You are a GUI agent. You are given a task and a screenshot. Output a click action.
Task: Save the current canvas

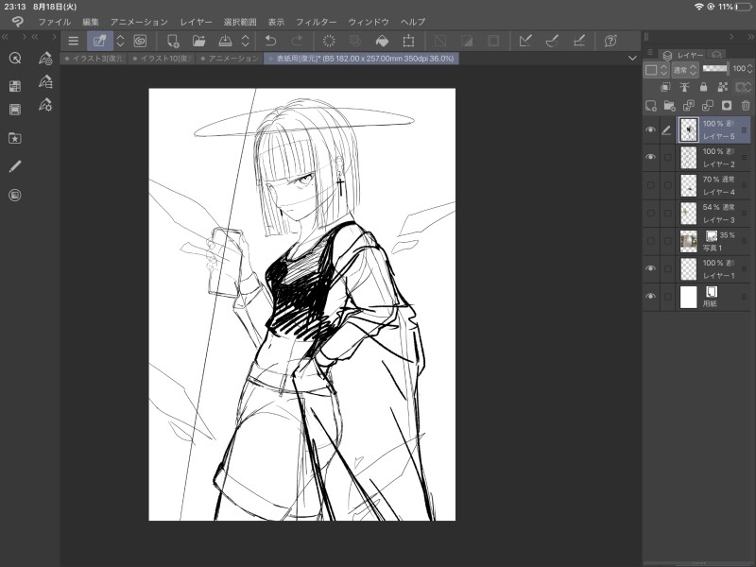(225, 41)
